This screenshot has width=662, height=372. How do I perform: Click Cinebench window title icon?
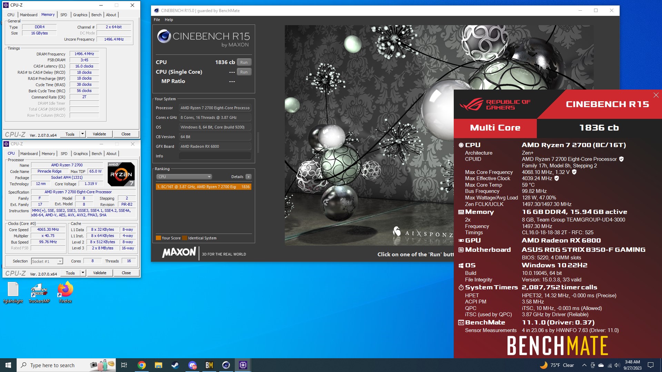click(157, 11)
